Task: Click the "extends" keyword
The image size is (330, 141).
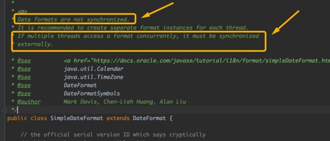Action: (118, 118)
